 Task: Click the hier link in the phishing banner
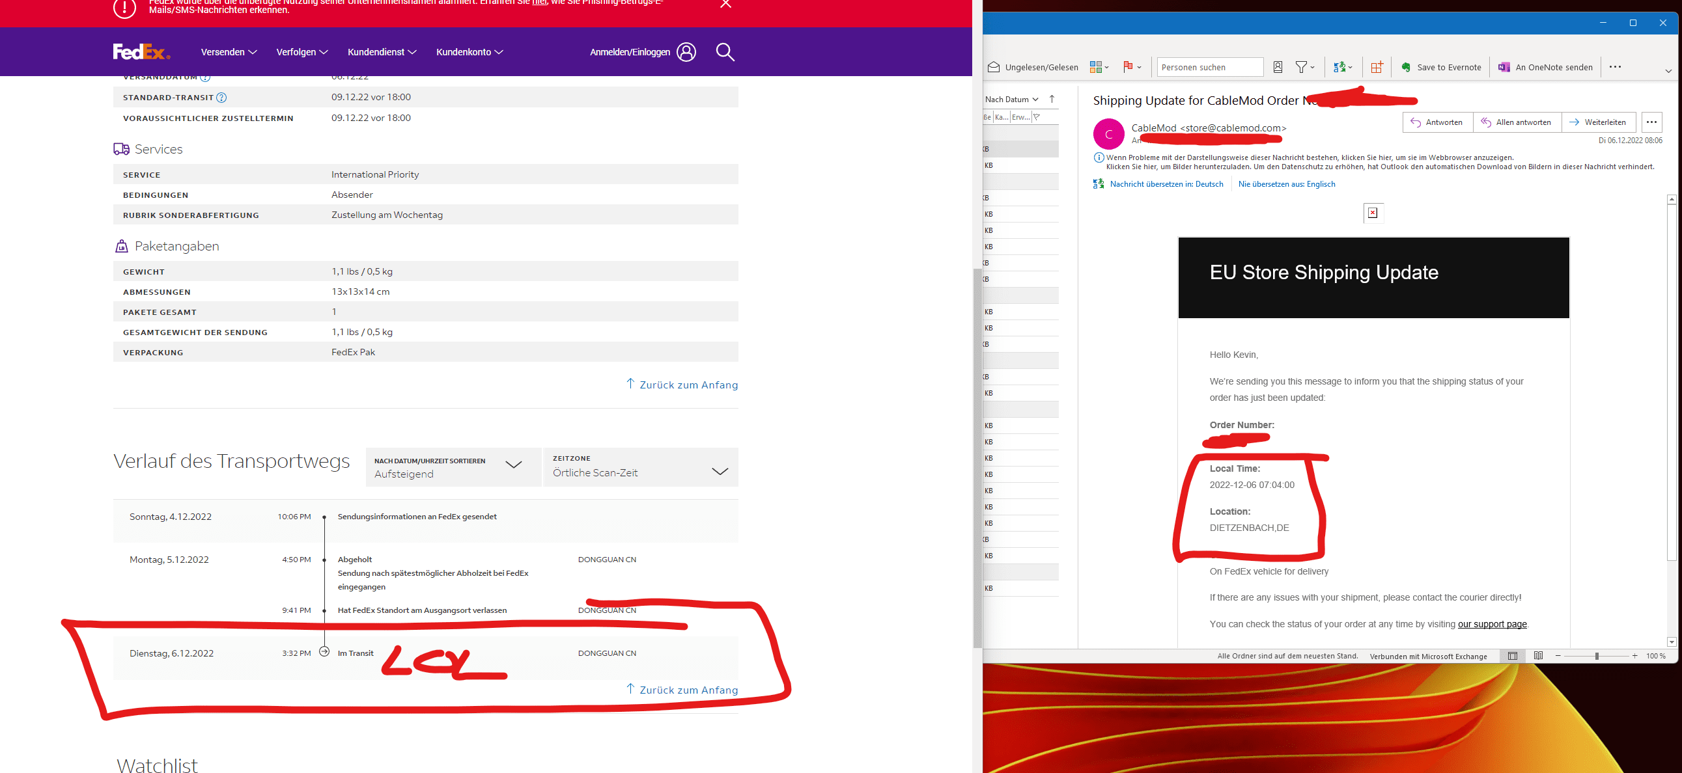pos(539,3)
